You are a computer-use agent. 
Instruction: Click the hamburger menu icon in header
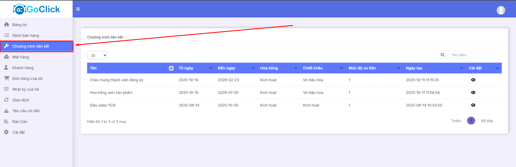(78, 9)
